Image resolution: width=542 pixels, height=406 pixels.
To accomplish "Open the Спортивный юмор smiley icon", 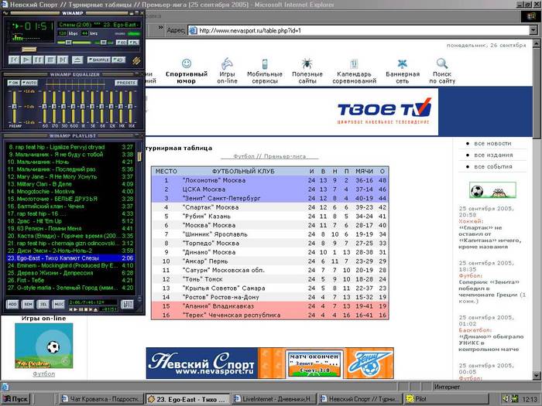I will click(x=187, y=63).
